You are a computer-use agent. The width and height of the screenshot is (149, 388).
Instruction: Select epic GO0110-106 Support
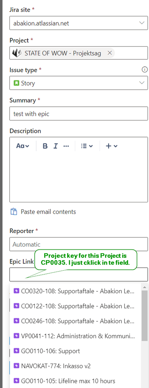click(x=75, y=351)
